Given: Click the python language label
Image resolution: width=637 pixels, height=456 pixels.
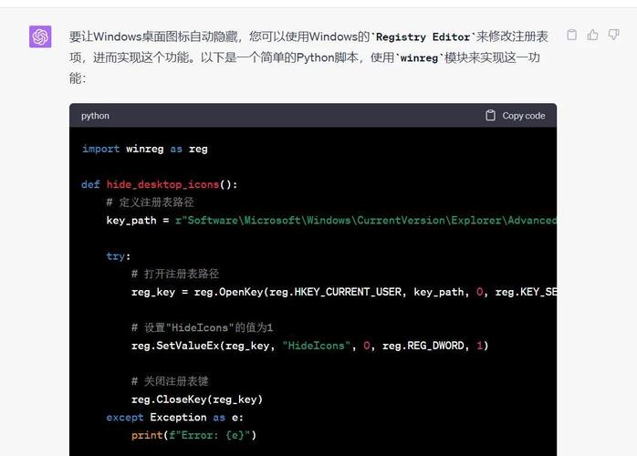Looking at the screenshot, I should click(x=95, y=116).
